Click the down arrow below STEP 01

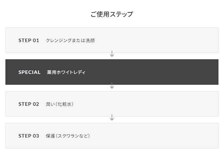tap(112, 54)
